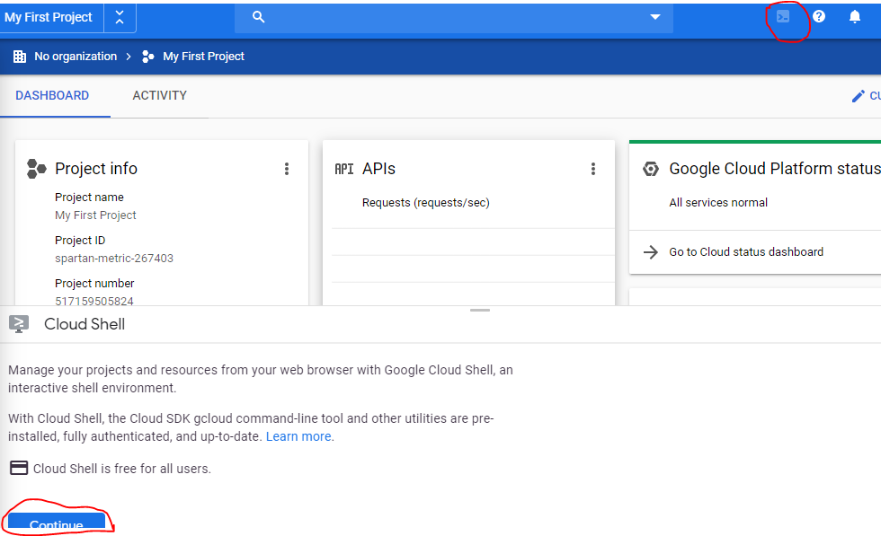
Task: Click the Cloud Shell monitor icon
Action: click(19, 324)
